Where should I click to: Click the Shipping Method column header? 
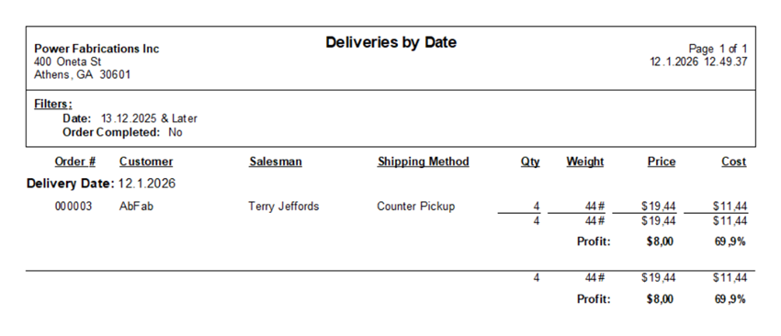point(424,162)
